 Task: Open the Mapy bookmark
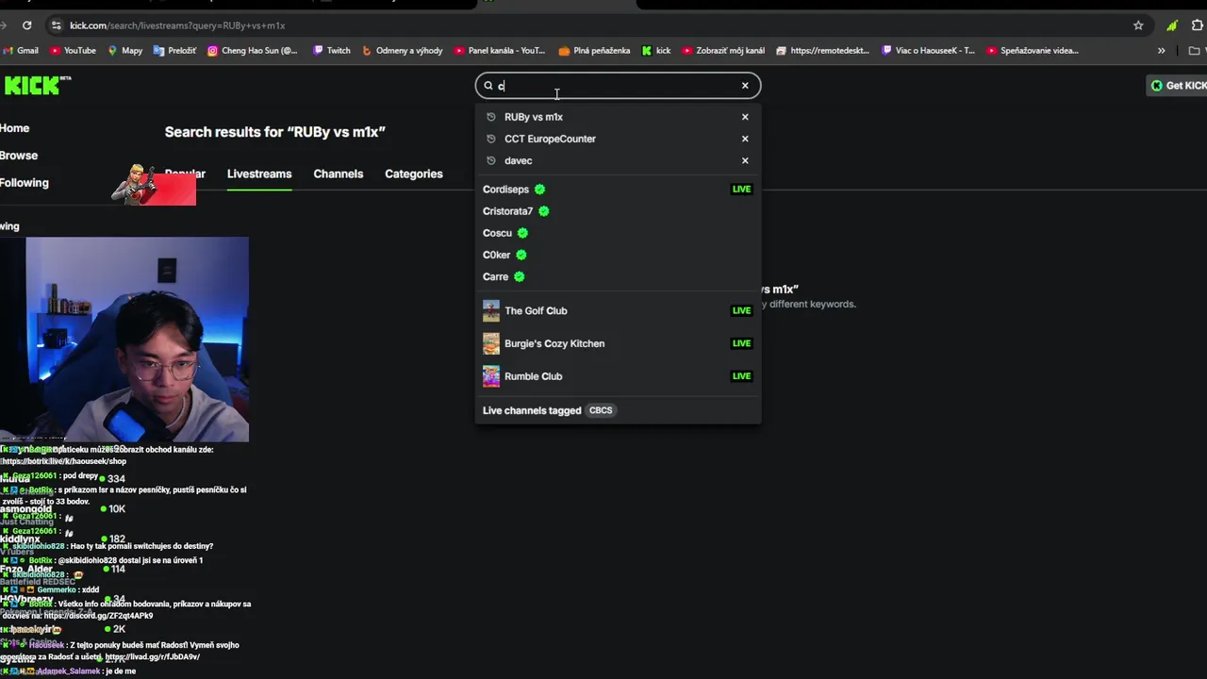[x=125, y=51]
